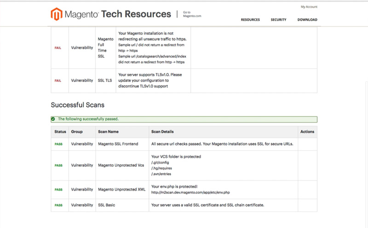The image size is (368, 228).
Task: Click the Magento Unprotected XML scan name
Action: 121,189
